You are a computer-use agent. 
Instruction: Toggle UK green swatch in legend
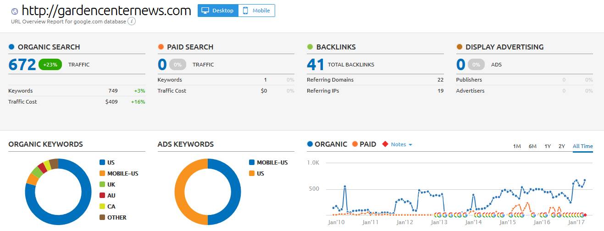pos(102,184)
